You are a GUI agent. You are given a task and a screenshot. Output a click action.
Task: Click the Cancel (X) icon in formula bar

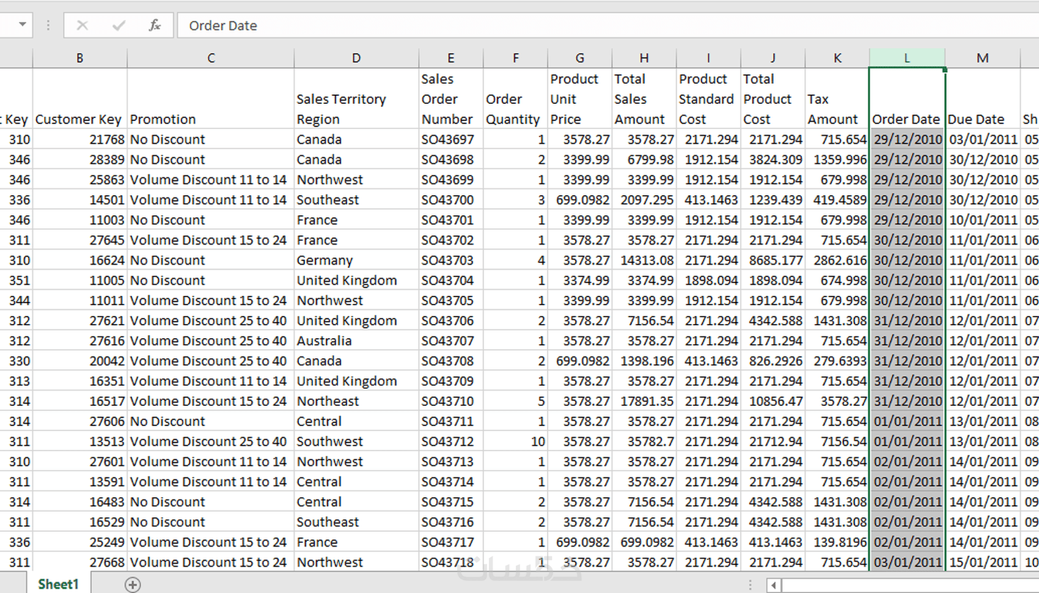[83, 26]
